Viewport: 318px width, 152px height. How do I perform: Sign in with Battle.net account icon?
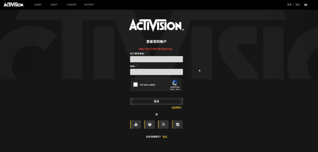(164, 124)
